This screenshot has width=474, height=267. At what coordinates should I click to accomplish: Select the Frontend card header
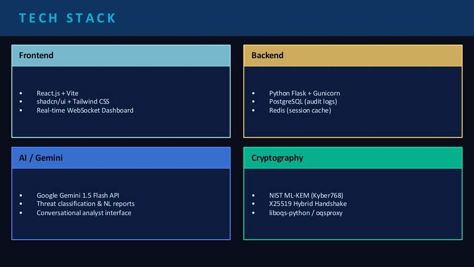point(121,56)
